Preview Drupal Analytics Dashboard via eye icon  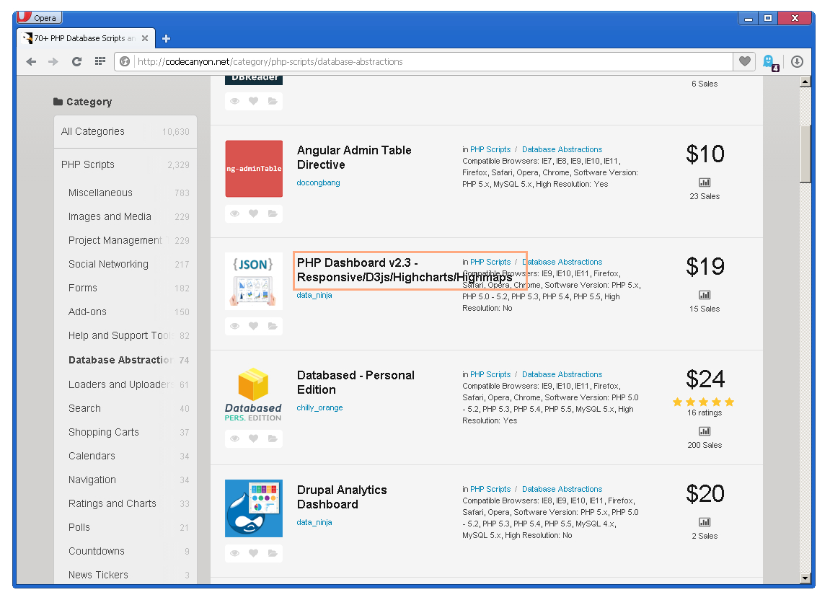234,553
